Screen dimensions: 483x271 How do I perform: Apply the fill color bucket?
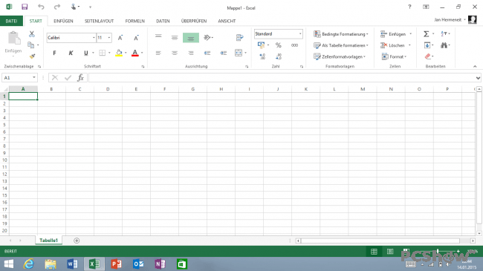[x=119, y=53]
